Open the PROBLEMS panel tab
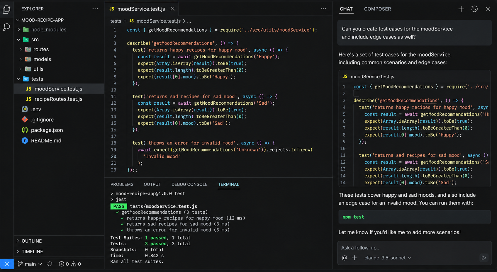The height and width of the screenshot is (272, 497). 122,184
